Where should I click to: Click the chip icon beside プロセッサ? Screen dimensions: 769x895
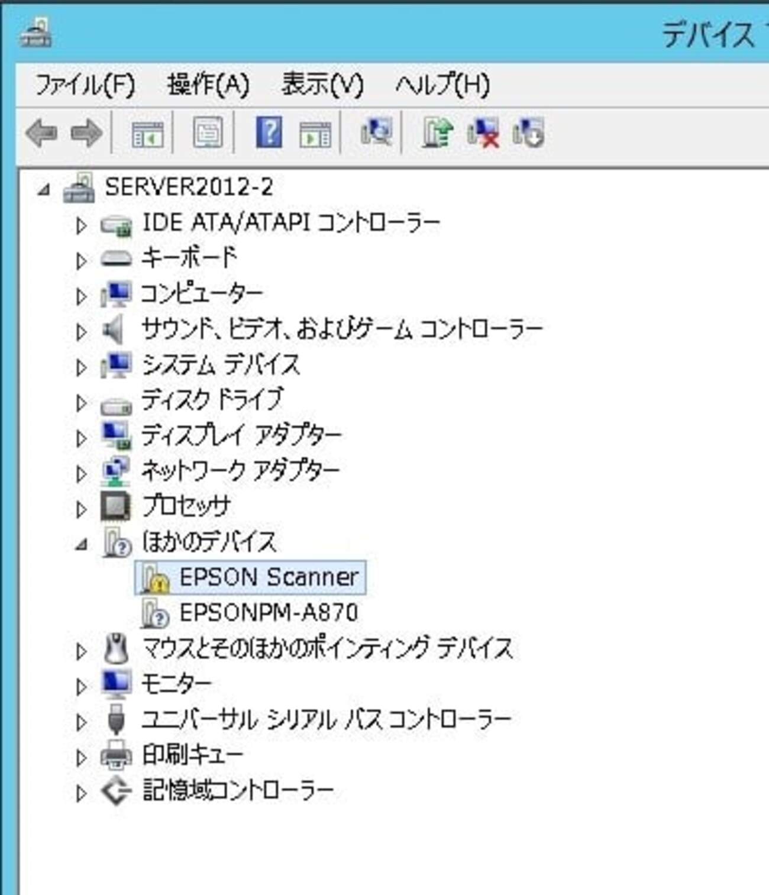(x=116, y=507)
